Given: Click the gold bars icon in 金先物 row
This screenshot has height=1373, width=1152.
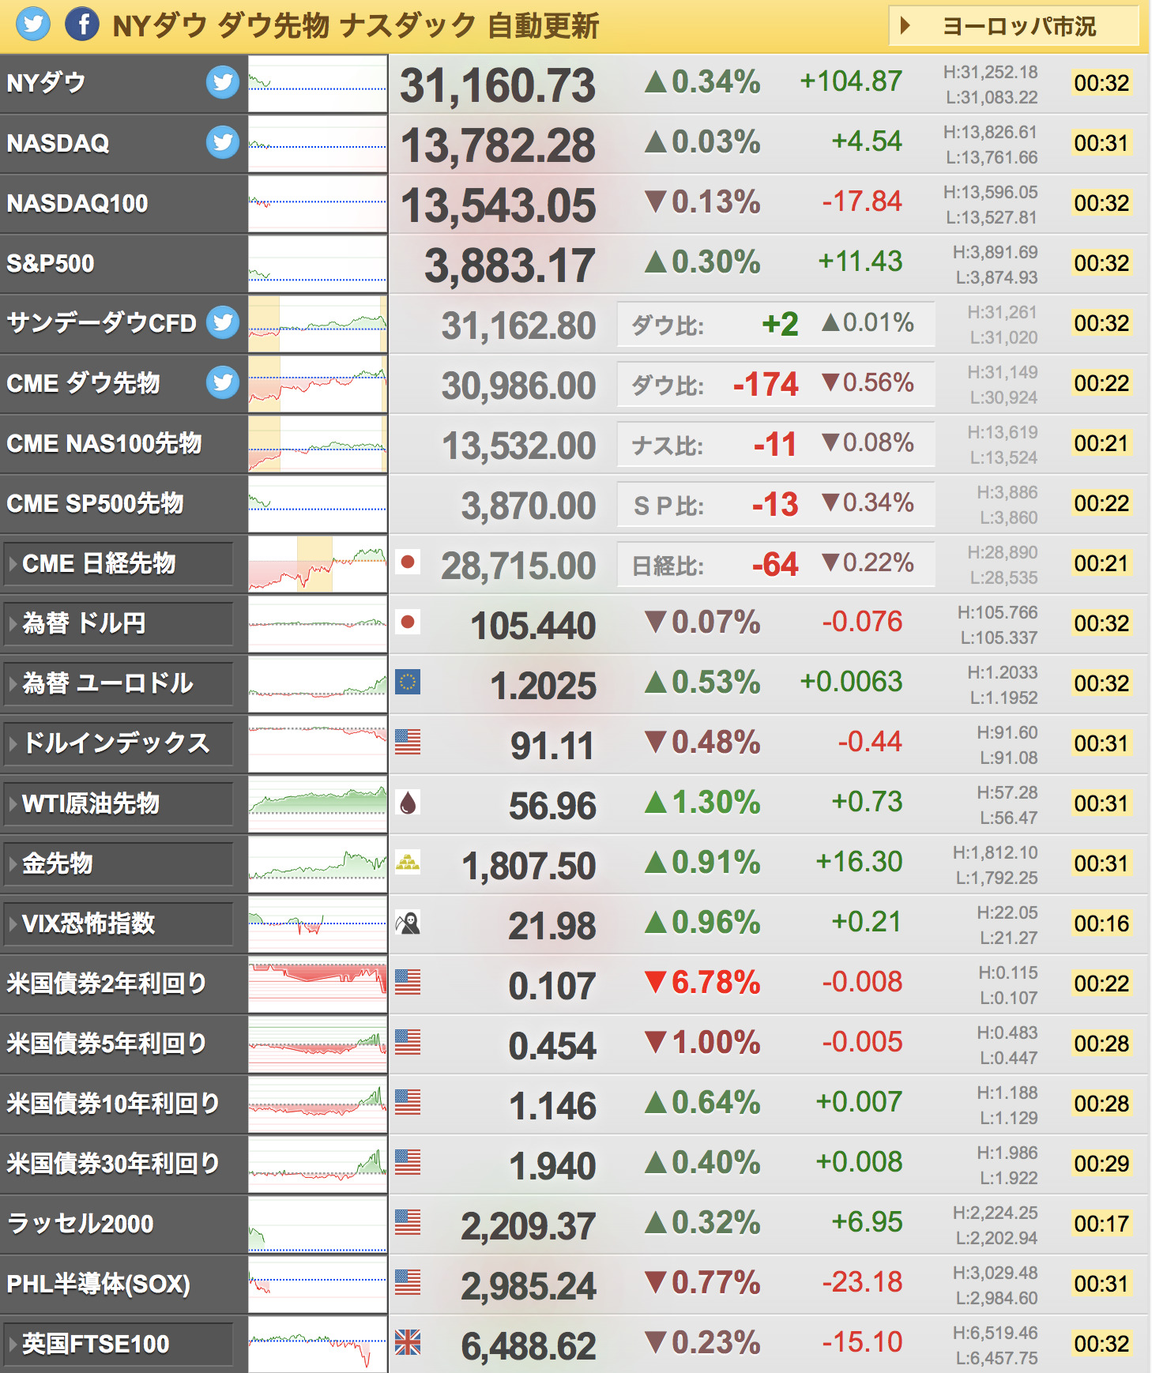Looking at the screenshot, I should coord(408,863).
